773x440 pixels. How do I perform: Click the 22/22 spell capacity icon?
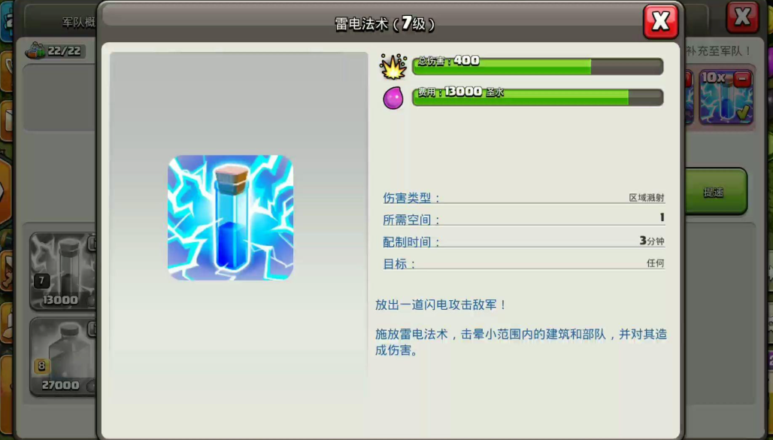[35, 50]
